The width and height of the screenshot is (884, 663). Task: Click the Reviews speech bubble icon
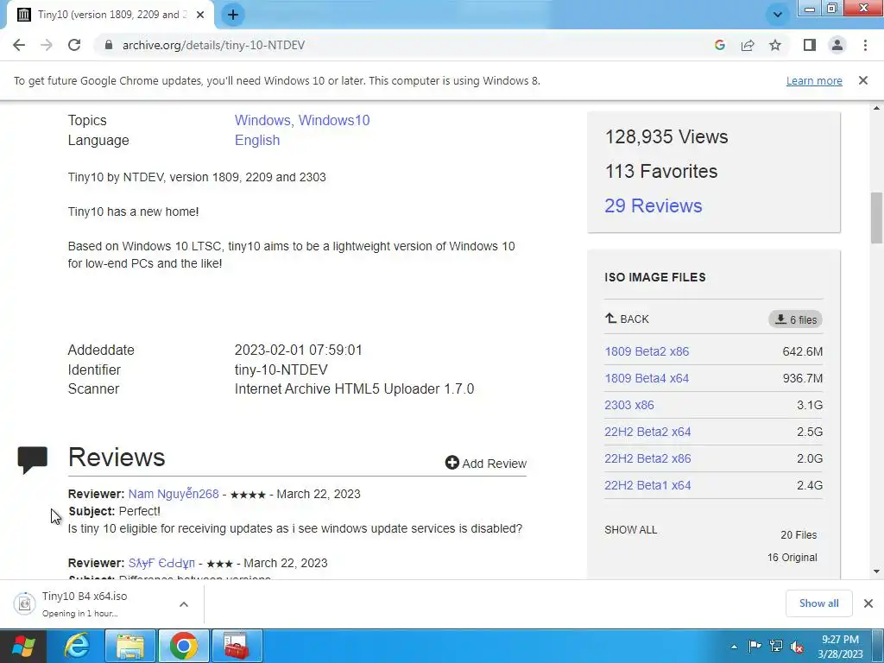pyautogui.click(x=33, y=460)
